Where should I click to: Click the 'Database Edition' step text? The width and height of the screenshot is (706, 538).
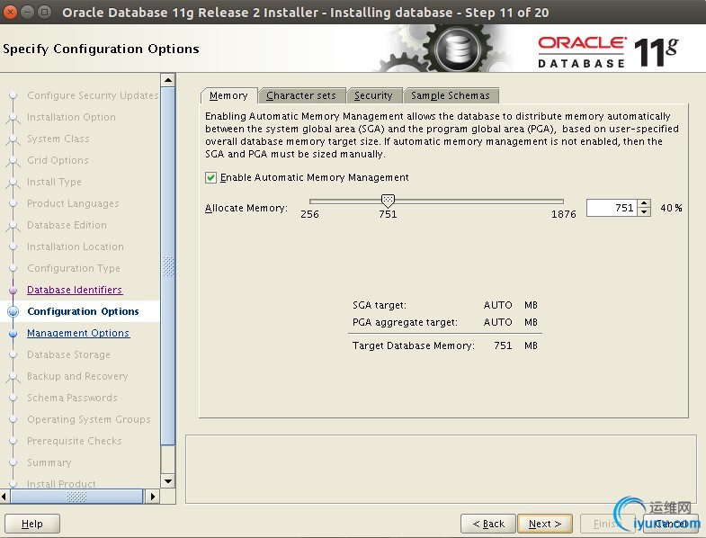pyautogui.click(x=67, y=225)
